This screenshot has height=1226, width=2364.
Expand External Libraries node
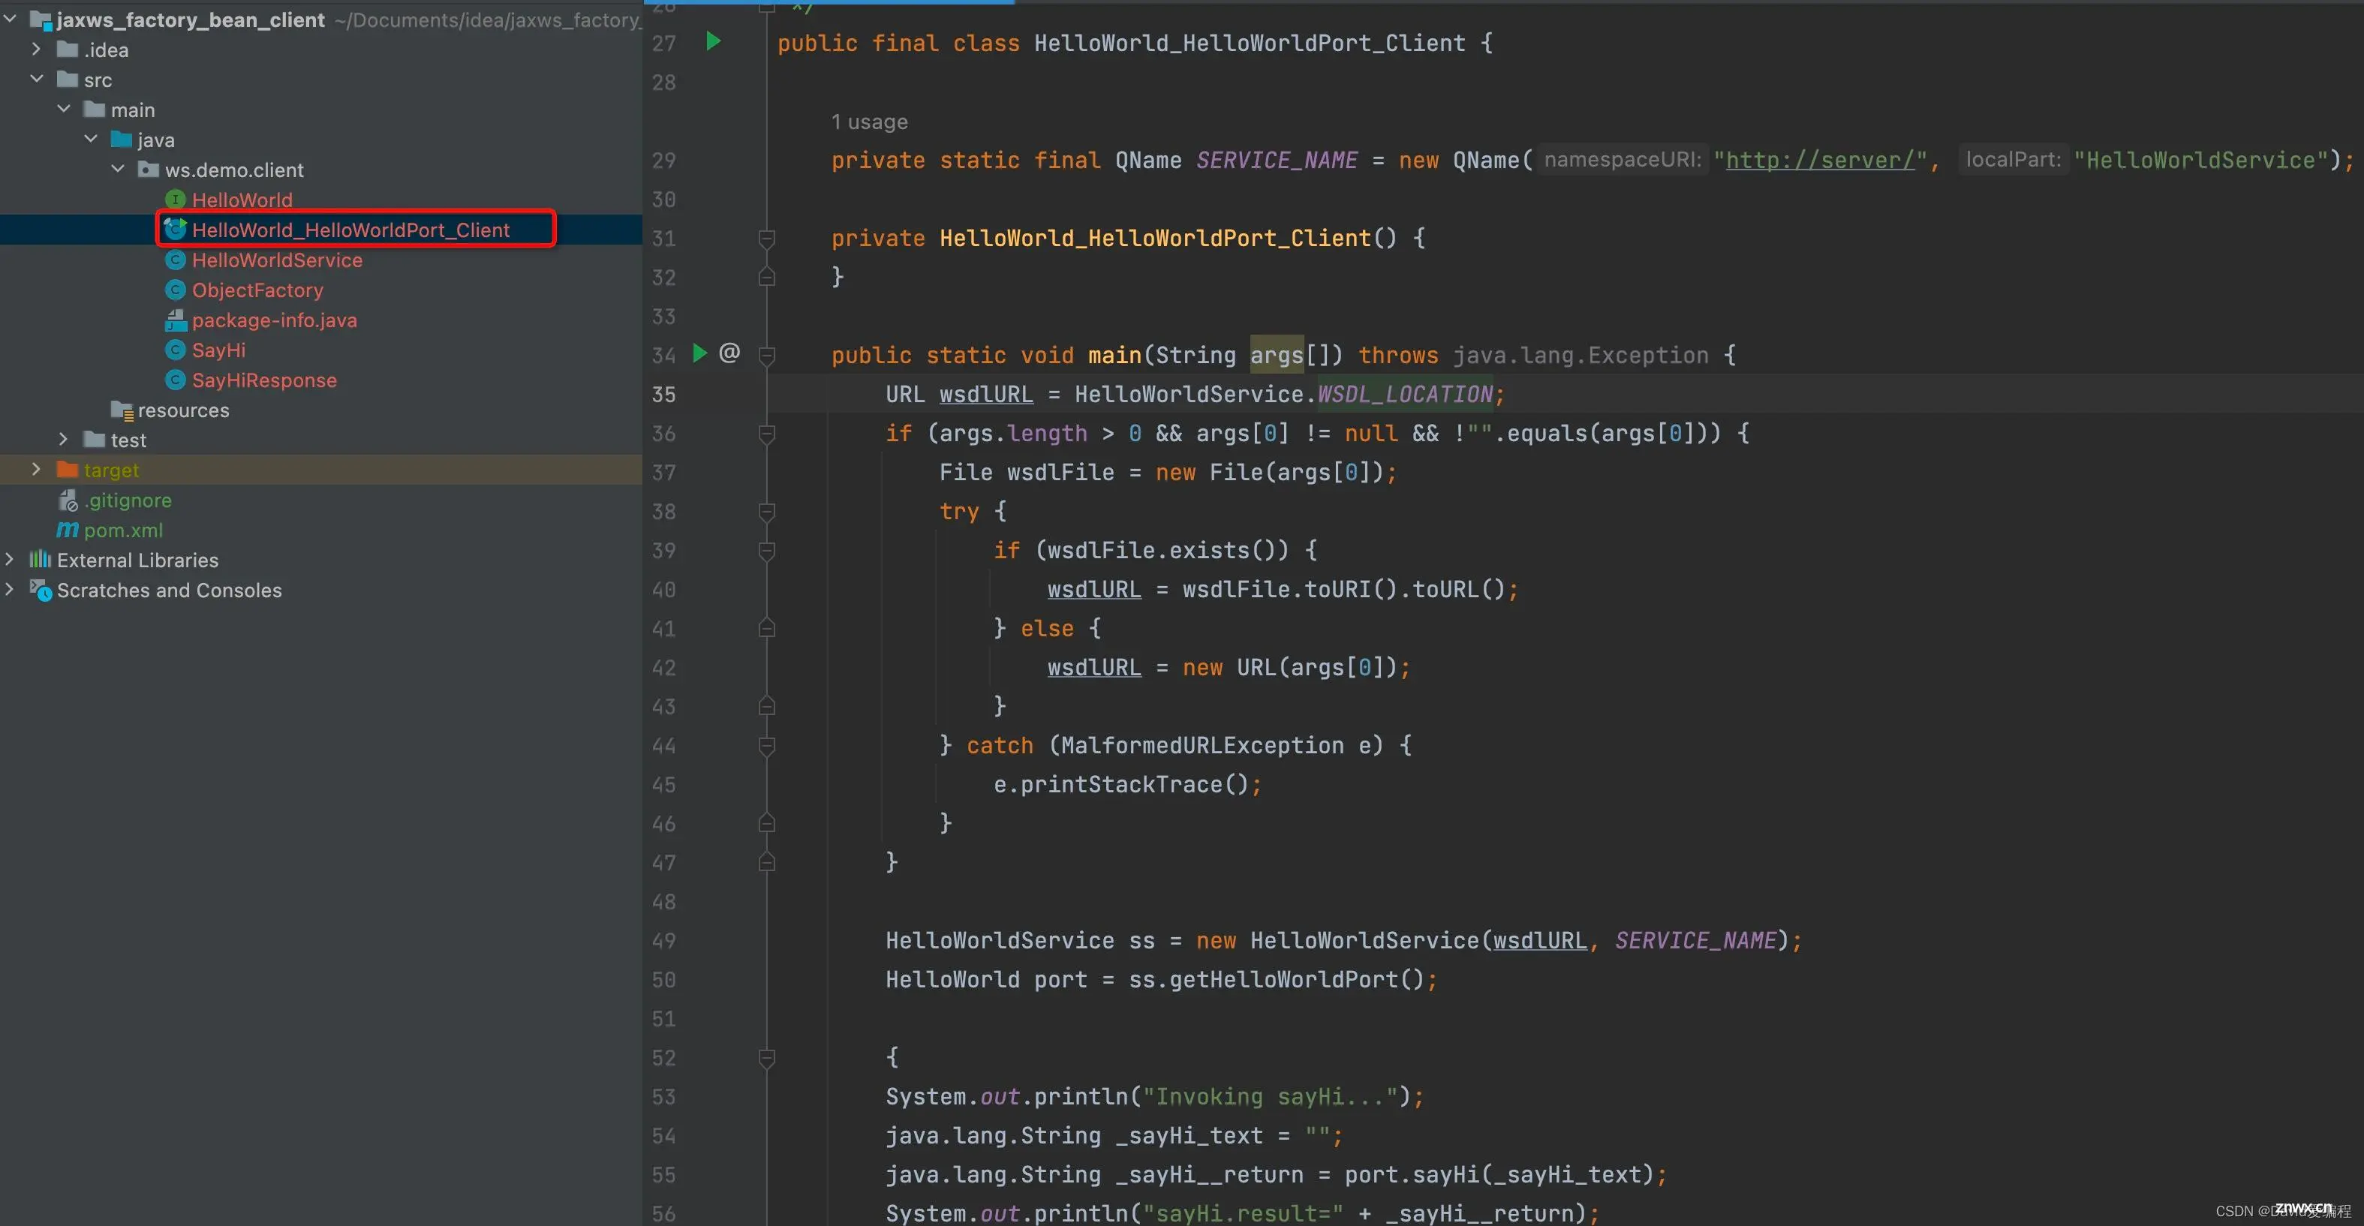tap(10, 559)
